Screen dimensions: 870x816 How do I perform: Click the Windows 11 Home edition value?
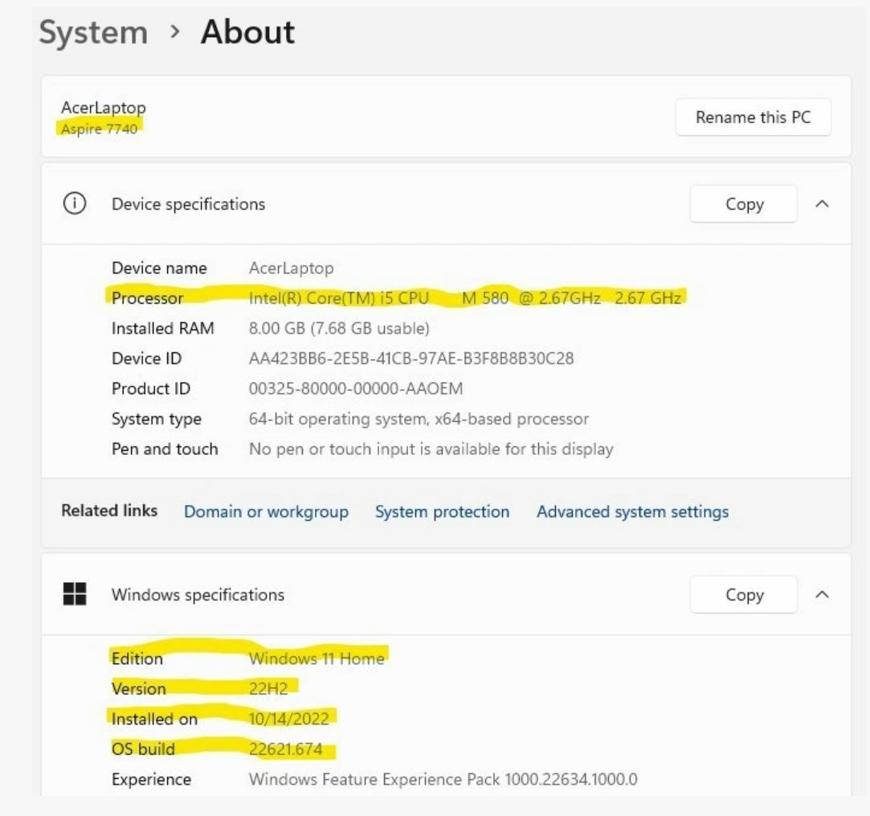[317, 658]
